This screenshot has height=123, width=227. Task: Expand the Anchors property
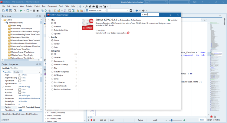3,86
